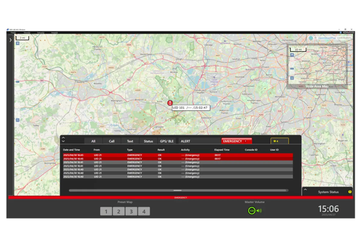Open the GPS/ BLE tab

pos(167,141)
